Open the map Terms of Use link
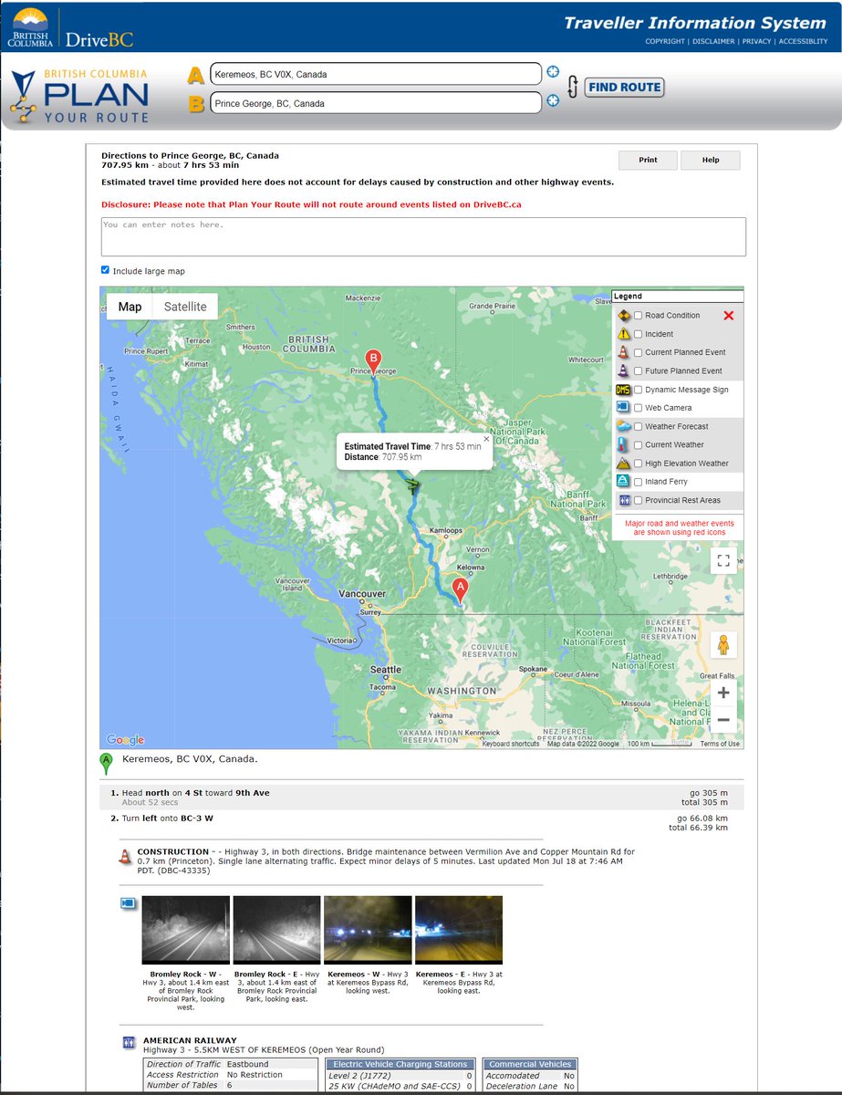842x1095 pixels. click(720, 744)
